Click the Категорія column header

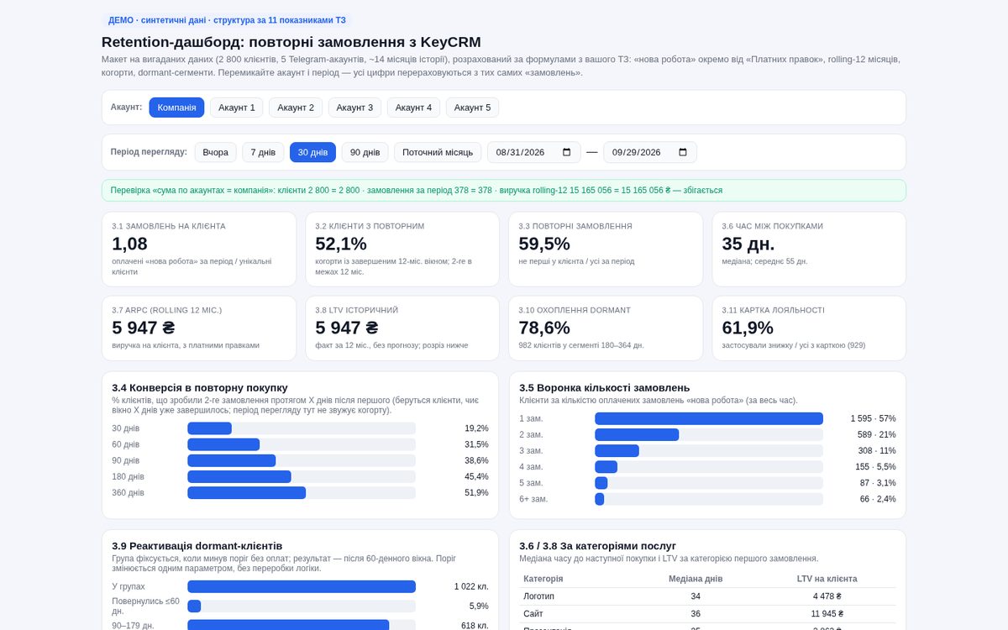point(543,579)
